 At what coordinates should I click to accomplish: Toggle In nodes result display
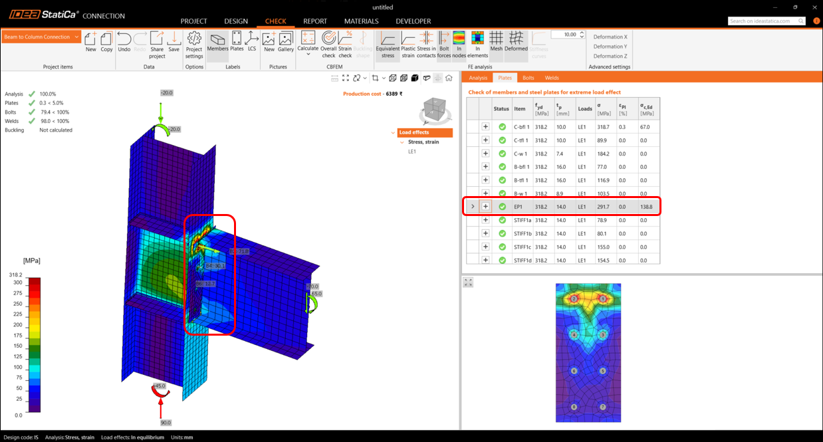click(x=459, y=45)
